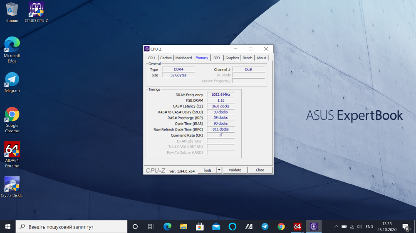The width and height of the screenshot is (416, 233).
Task: Open Wi-Fi network tray icon
Action: click(352, 227)
